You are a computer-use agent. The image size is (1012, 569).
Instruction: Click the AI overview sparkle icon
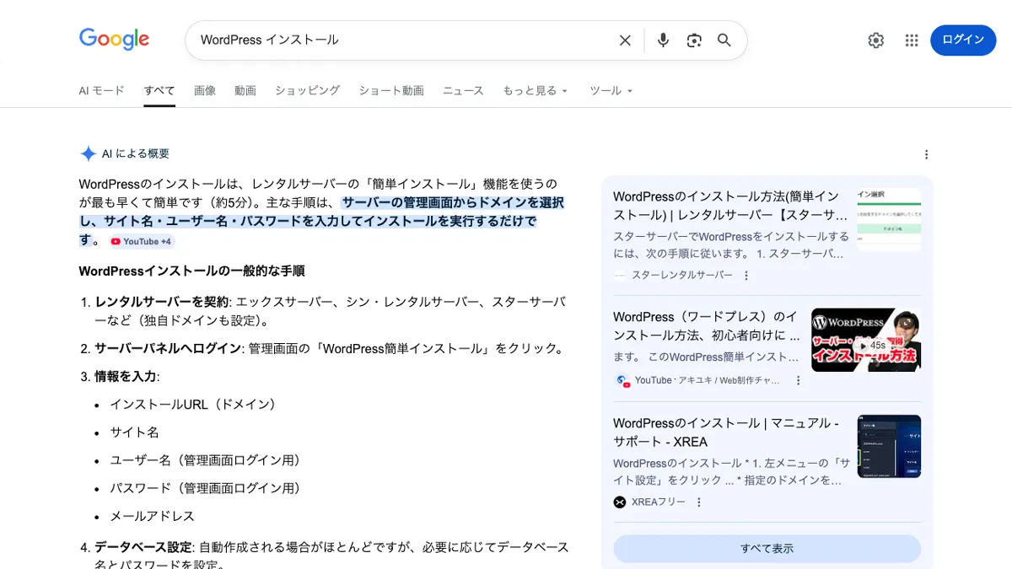pos(88,153)
